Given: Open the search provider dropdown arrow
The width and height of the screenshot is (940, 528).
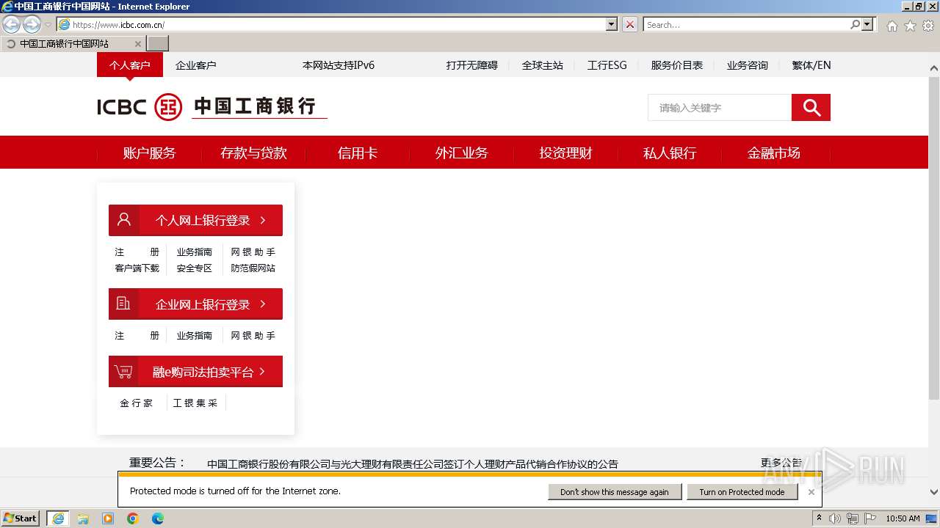Looking at the screenshot, I should point(868,24).
